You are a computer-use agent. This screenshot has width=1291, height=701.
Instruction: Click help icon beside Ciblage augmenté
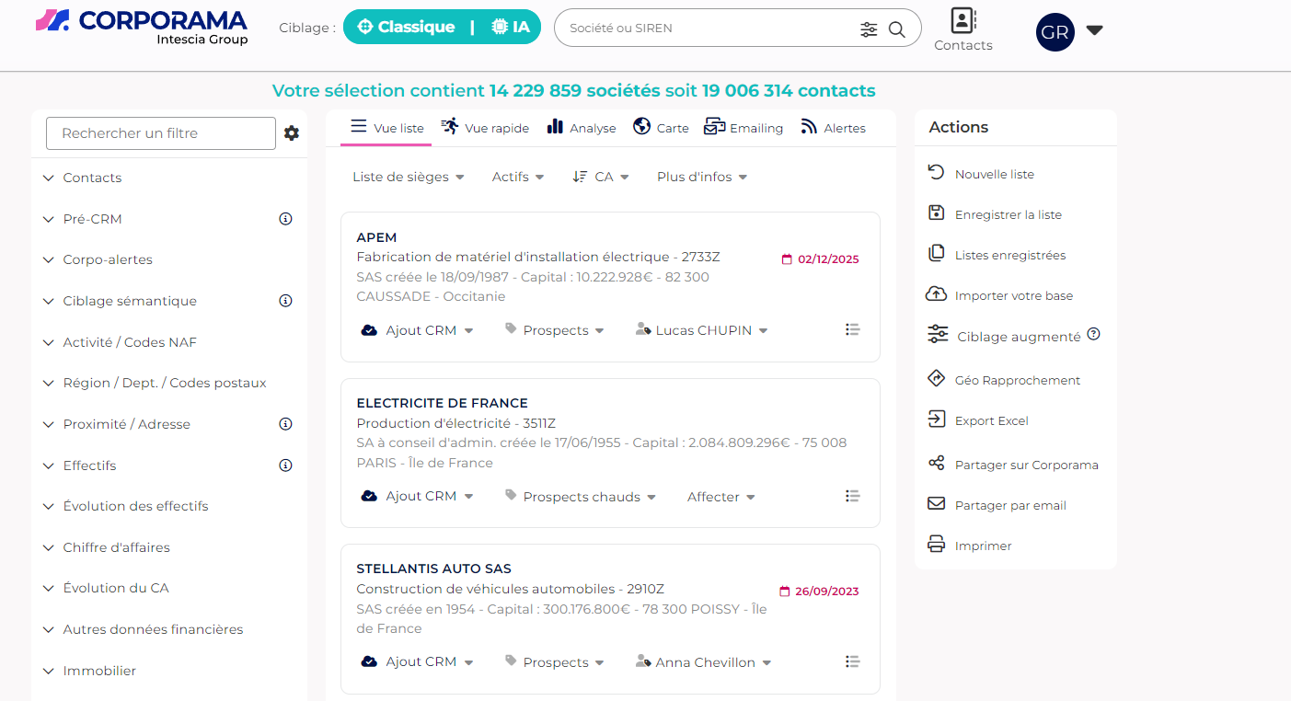pyautogui.click(x=1093, y=334)
